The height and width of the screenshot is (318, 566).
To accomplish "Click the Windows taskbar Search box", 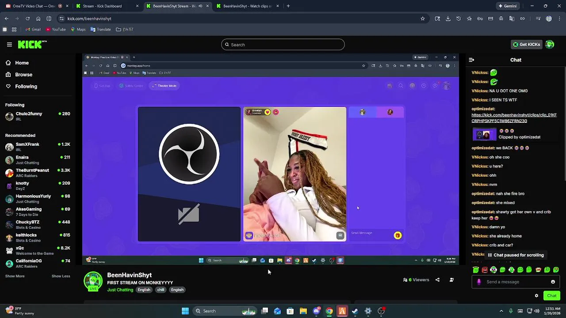I will [x=226, y=311].
